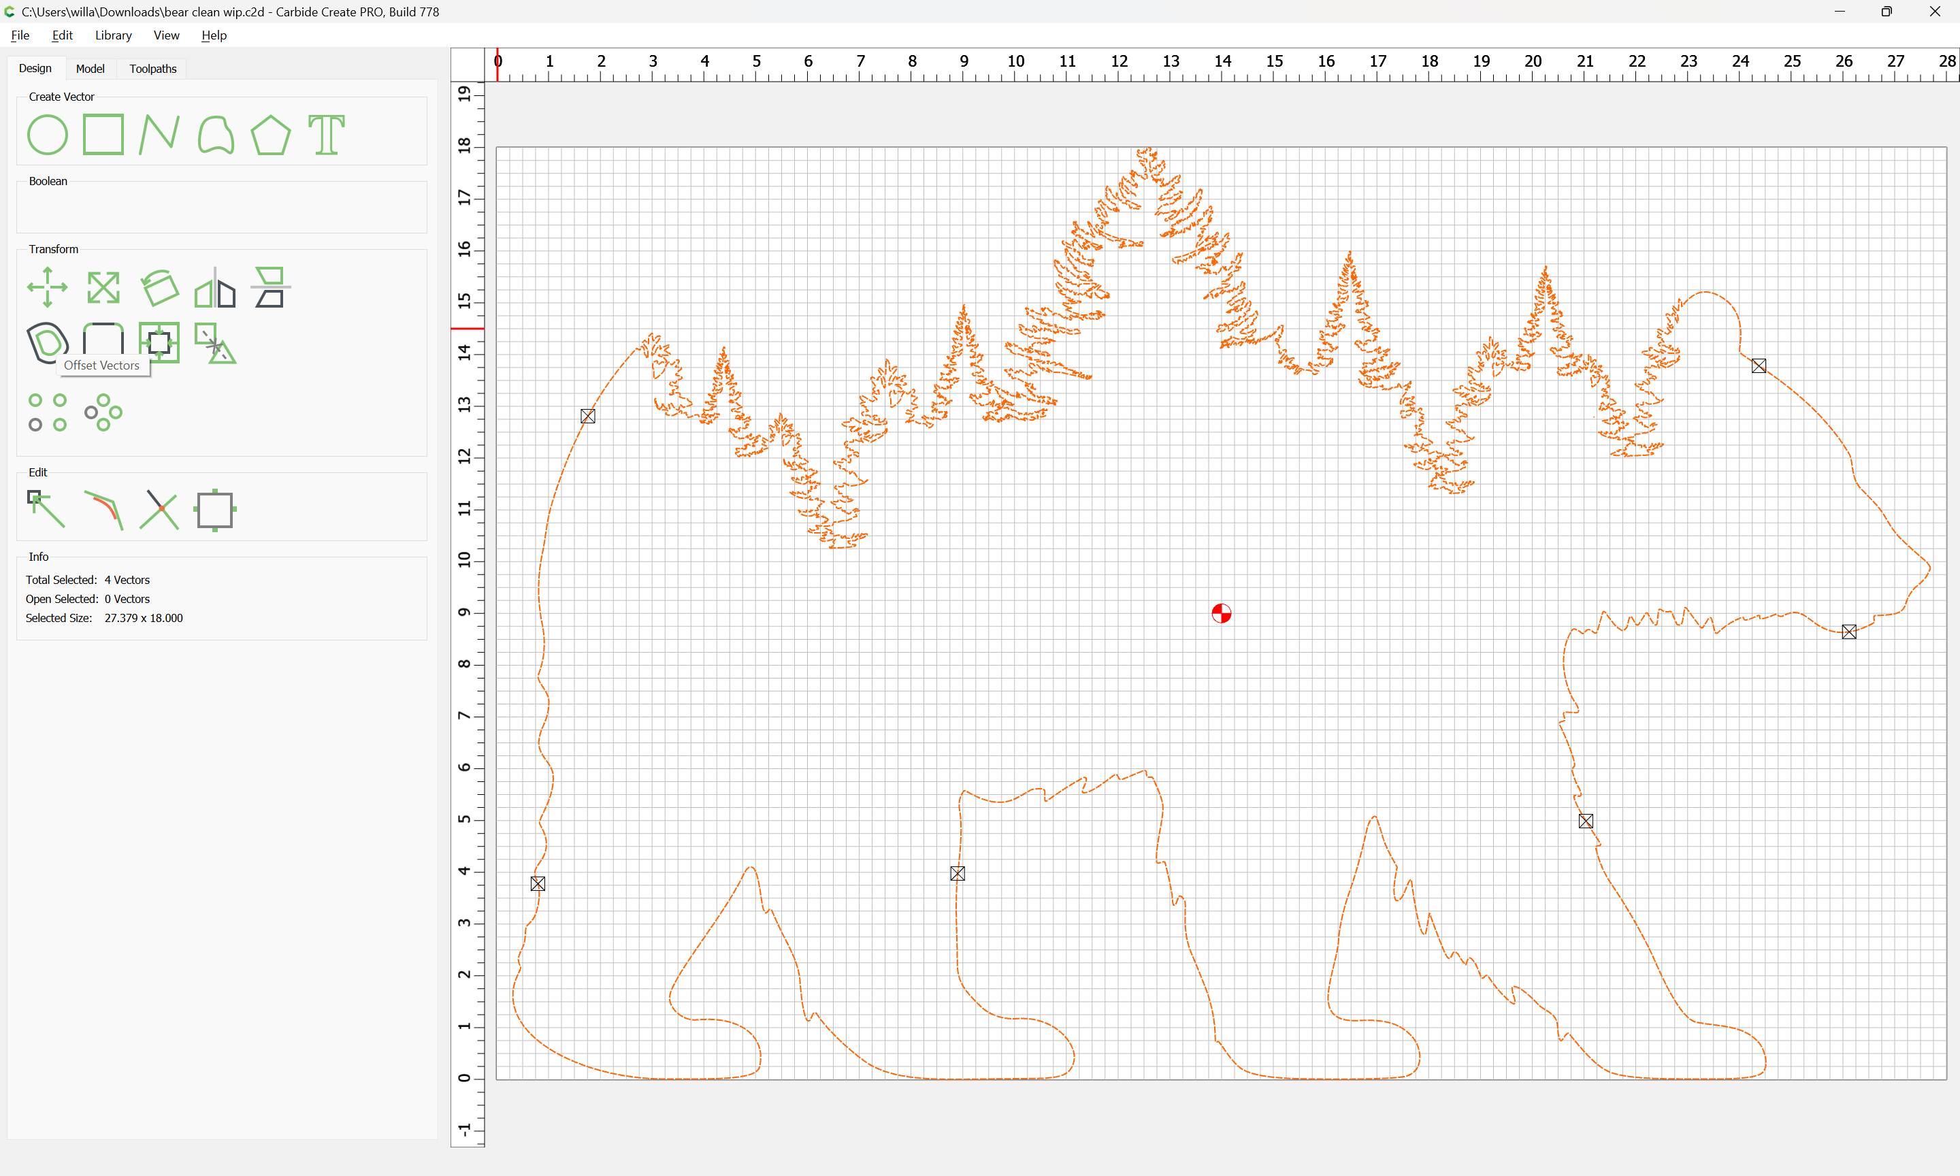Image resolution: width=1960 pixels, height=1176 pixels.
Task: Minimize the Carbide Create window
Action: tap(1840, 11)
